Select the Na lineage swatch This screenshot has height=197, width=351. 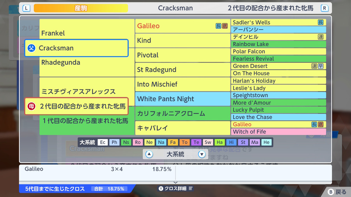[x=161, y=142]
